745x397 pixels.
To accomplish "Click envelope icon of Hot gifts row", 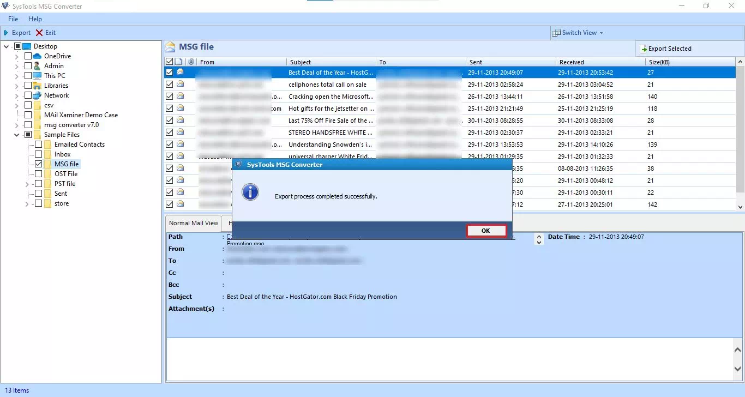I will pyautogui.click(x=180, y=108).
